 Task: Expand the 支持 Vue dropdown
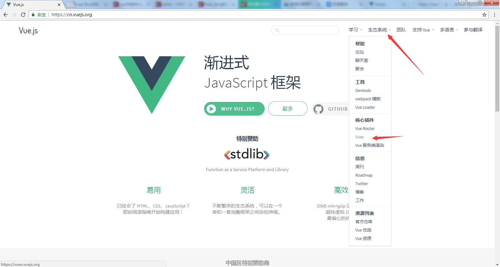coord(423,30)
